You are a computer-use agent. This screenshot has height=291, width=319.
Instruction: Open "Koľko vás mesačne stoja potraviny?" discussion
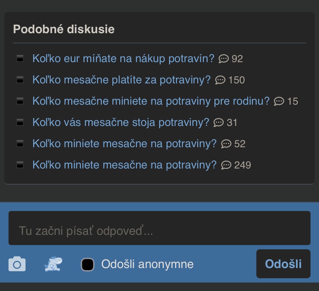[x=121, y=123]
